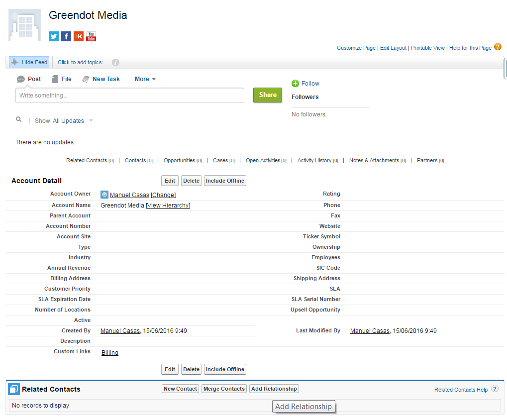Jump to Partners [0] link
This screenshot has width=507, height=419.
coord(430,160)
